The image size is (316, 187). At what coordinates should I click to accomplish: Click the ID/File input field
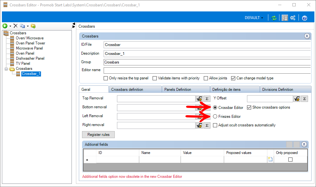(207, 45)
